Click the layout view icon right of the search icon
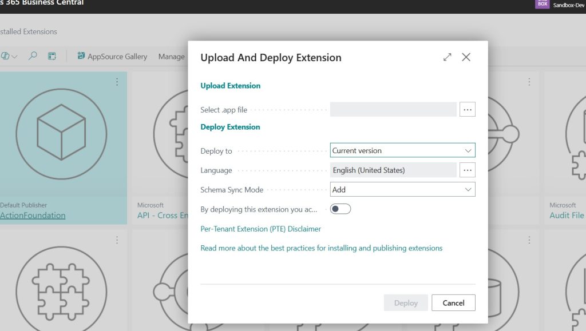This screenshot has height=331, width=586. coord(52,57)
